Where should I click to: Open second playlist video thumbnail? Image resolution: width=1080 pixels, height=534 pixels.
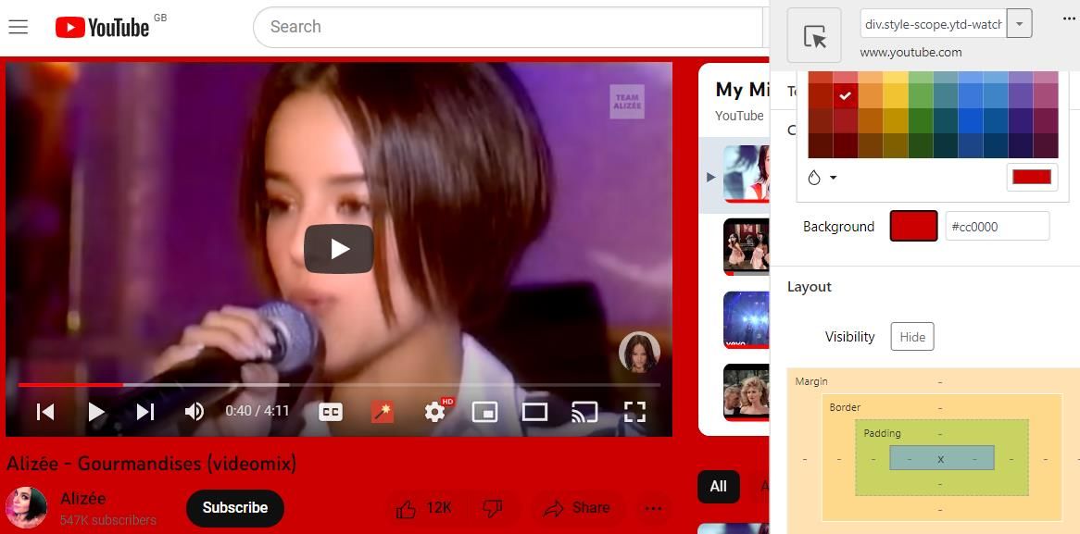[746, 246]
